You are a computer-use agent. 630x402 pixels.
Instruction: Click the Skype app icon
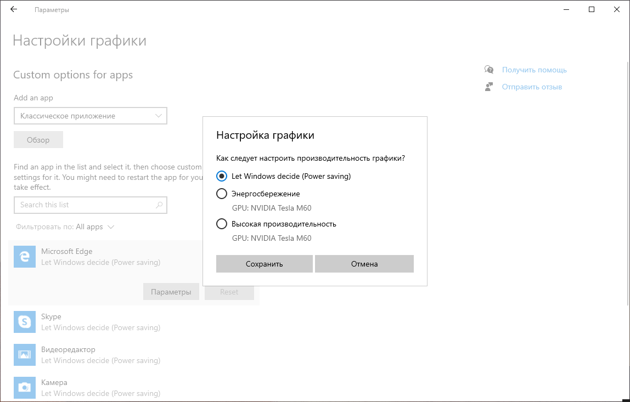pos(24,322)
